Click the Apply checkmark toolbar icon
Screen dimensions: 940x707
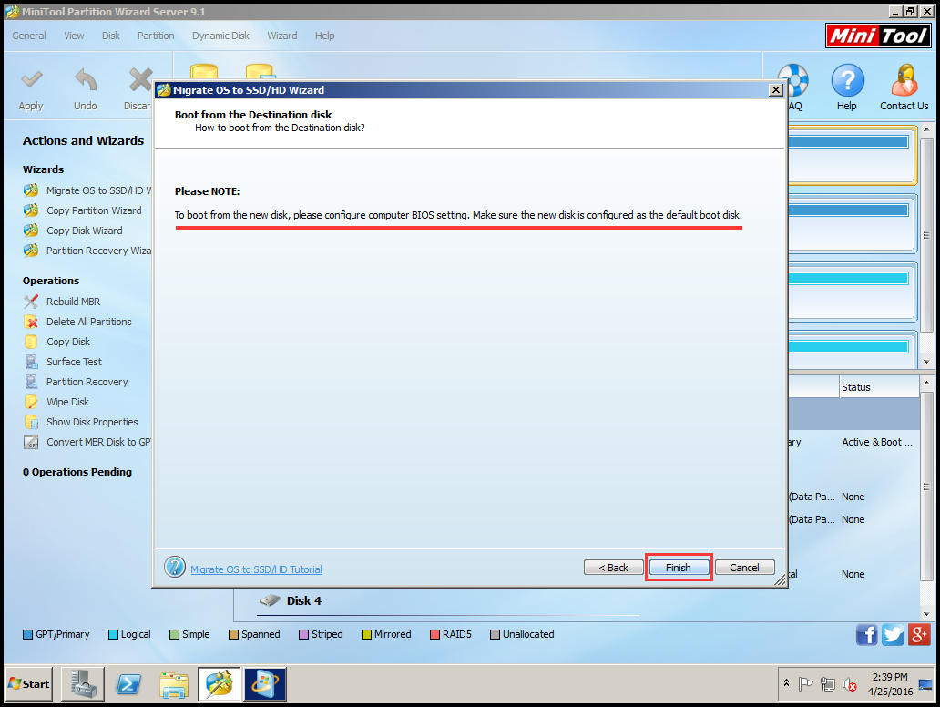31,80
